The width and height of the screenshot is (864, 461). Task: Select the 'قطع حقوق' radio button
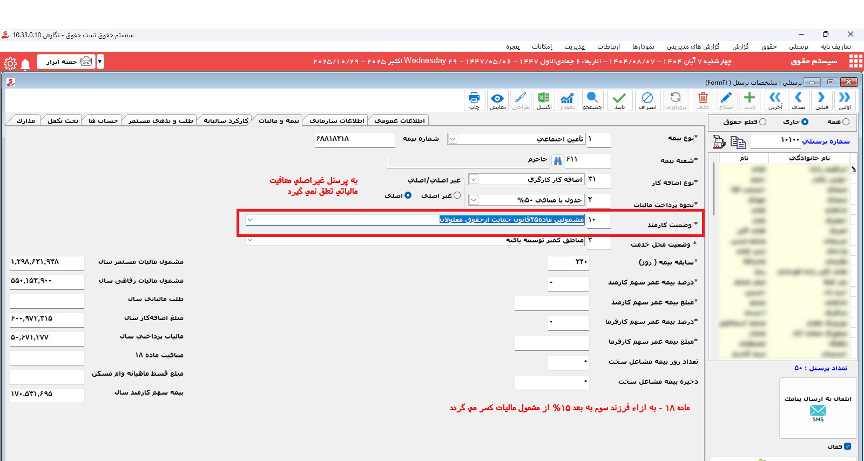762,122
